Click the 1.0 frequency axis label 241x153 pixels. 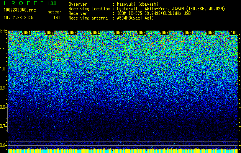3,69
